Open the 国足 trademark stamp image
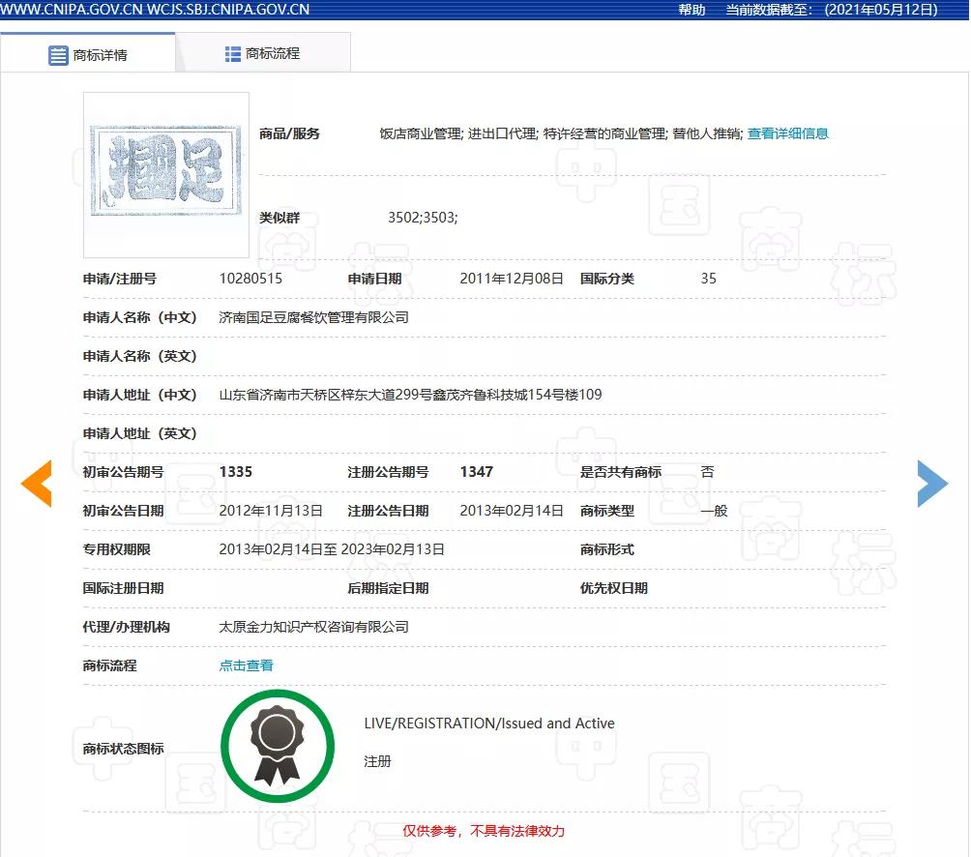The image size is (971, 857). coord(166,174)
